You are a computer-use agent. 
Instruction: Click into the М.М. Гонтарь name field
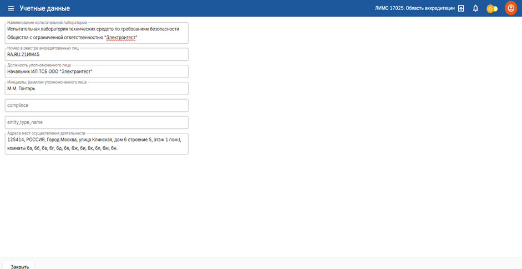click(x=97, y=89)
